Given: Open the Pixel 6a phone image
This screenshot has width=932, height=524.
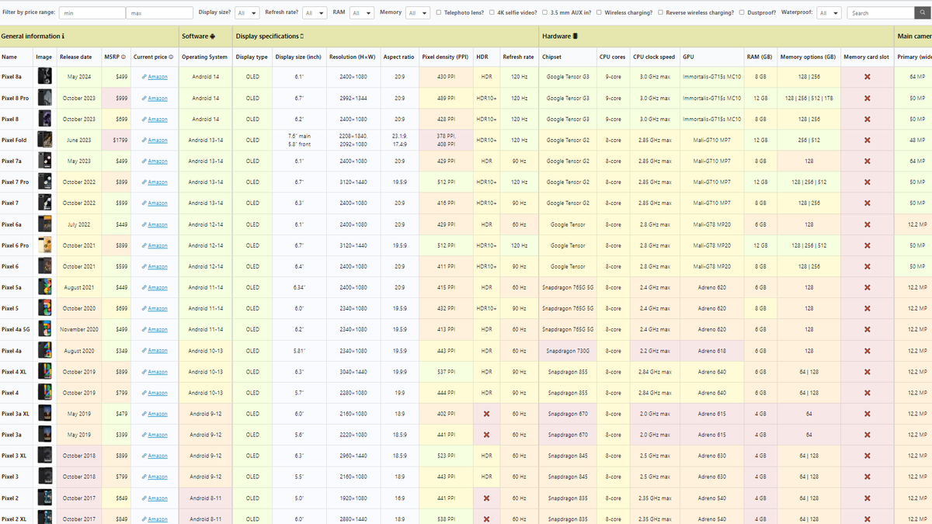Looking at the screenshot, I should click(44, 224).
